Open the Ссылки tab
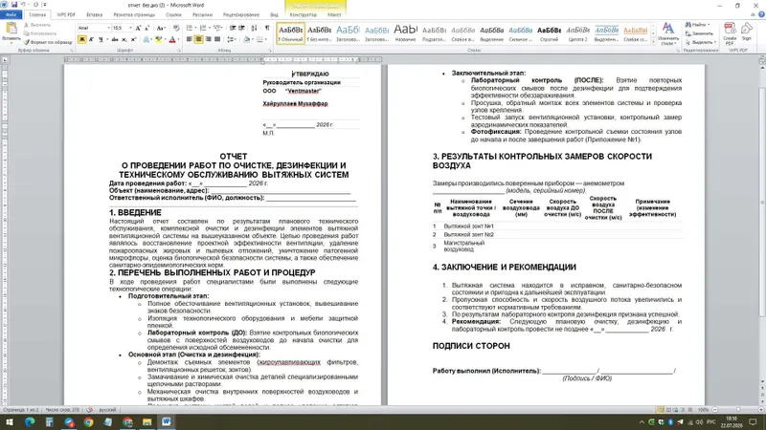This screenshot has height=430, width=766. coord(173,15)
